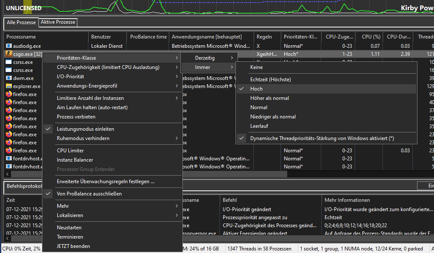
Task: Choose Terminieren from context menu
Action: coord(112,237)
